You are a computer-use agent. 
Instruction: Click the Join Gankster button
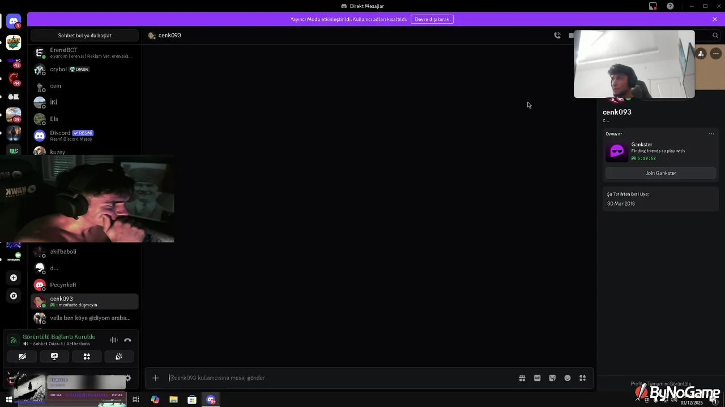660,173
